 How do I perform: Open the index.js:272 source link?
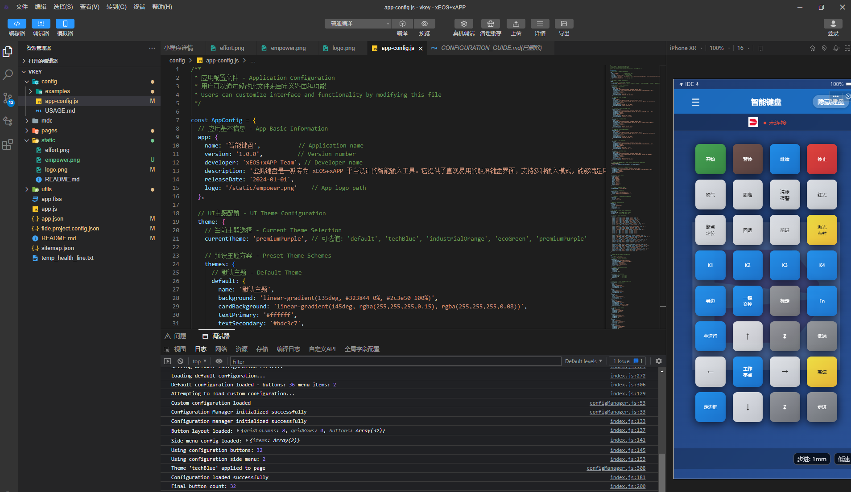coord(628,376)
